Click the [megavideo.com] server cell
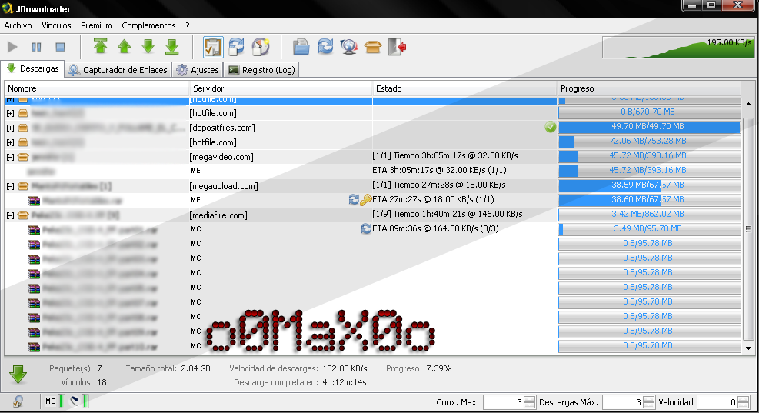Image resolution: width=759 pixels, height=413 pixels. 221,157
